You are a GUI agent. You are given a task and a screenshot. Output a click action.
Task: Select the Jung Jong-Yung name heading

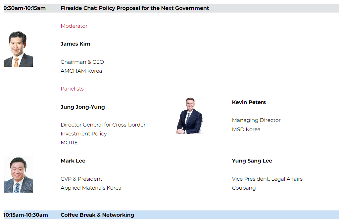pos(83,107)
